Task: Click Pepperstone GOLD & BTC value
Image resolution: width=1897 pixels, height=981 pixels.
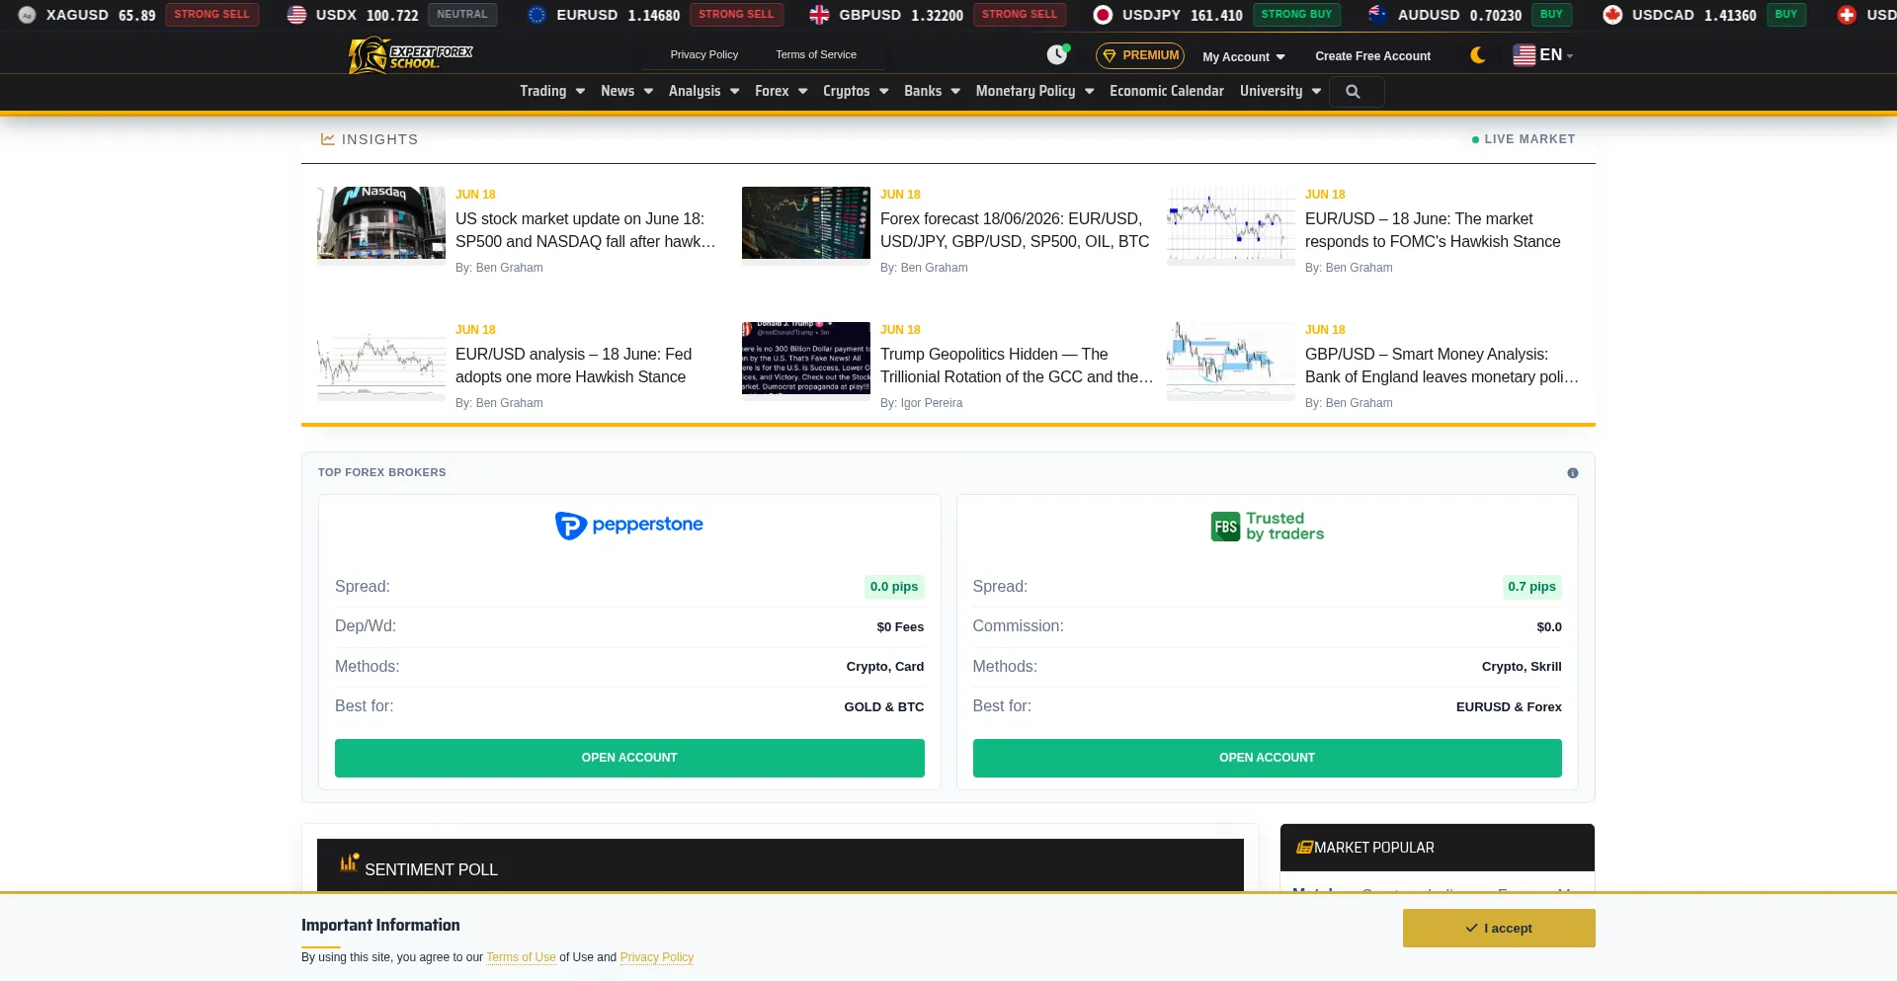Action: [883, 707]
